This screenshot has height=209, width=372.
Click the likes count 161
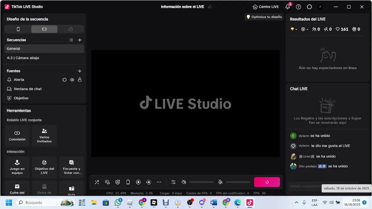(x=342, y=29)
